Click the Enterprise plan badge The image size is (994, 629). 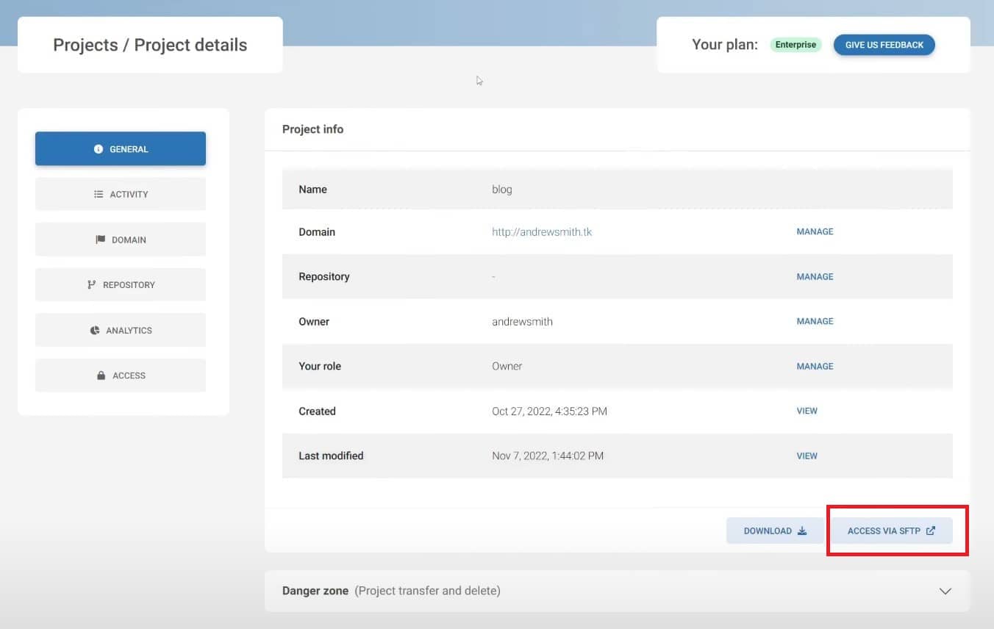tap(795, 45)
